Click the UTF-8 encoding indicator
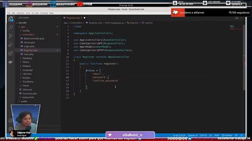The image size is (252, 141). click(203, 136)
